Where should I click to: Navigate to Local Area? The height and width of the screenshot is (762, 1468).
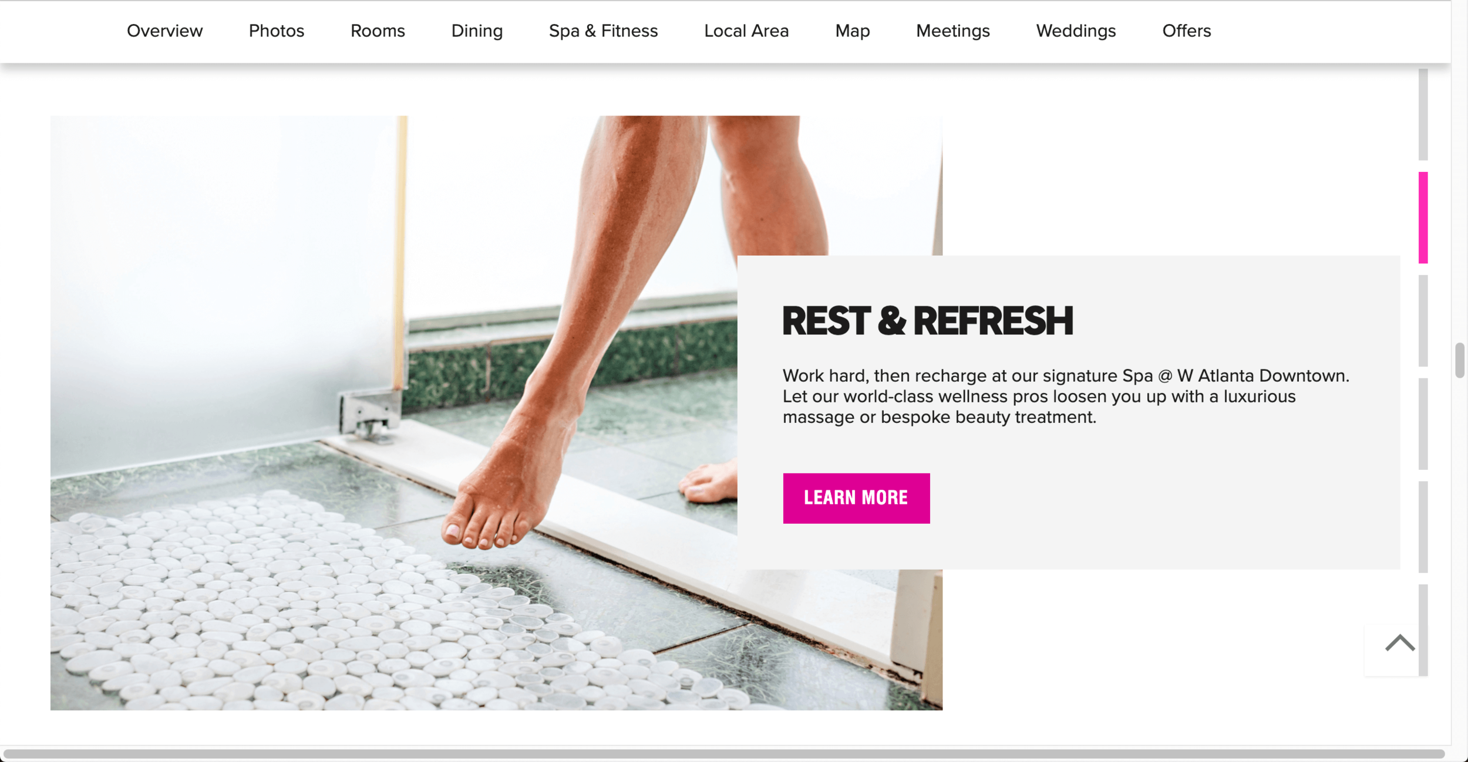[x=746, y=31]
